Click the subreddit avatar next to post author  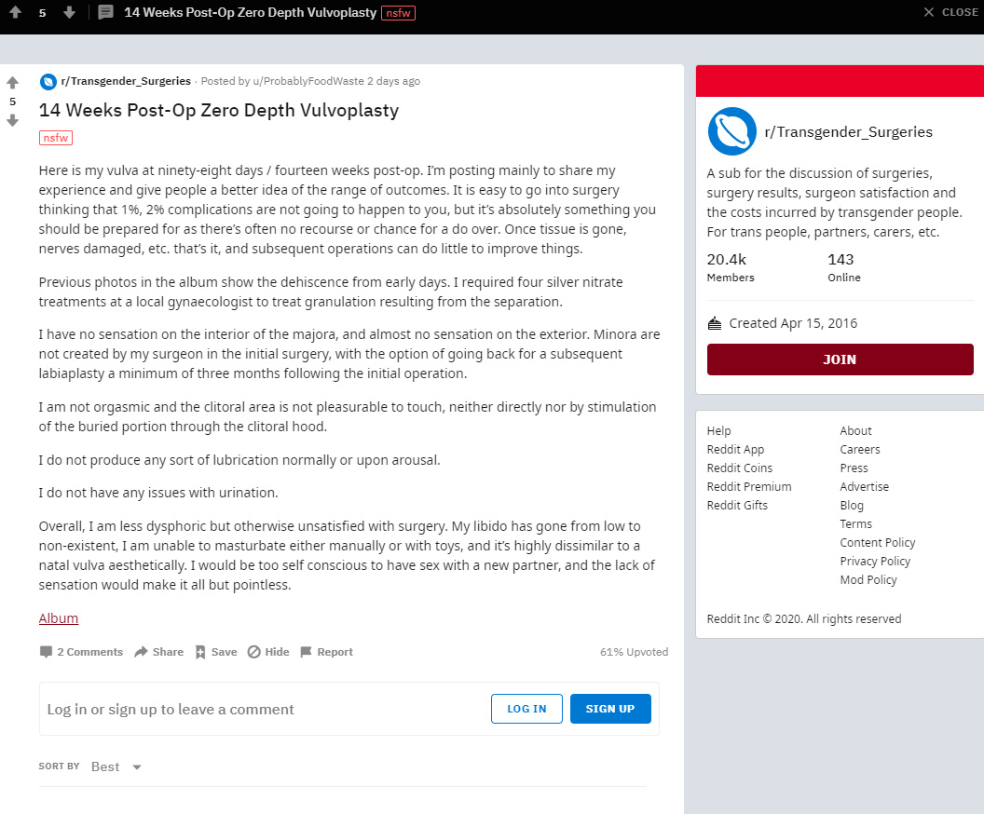pos(48,82)
